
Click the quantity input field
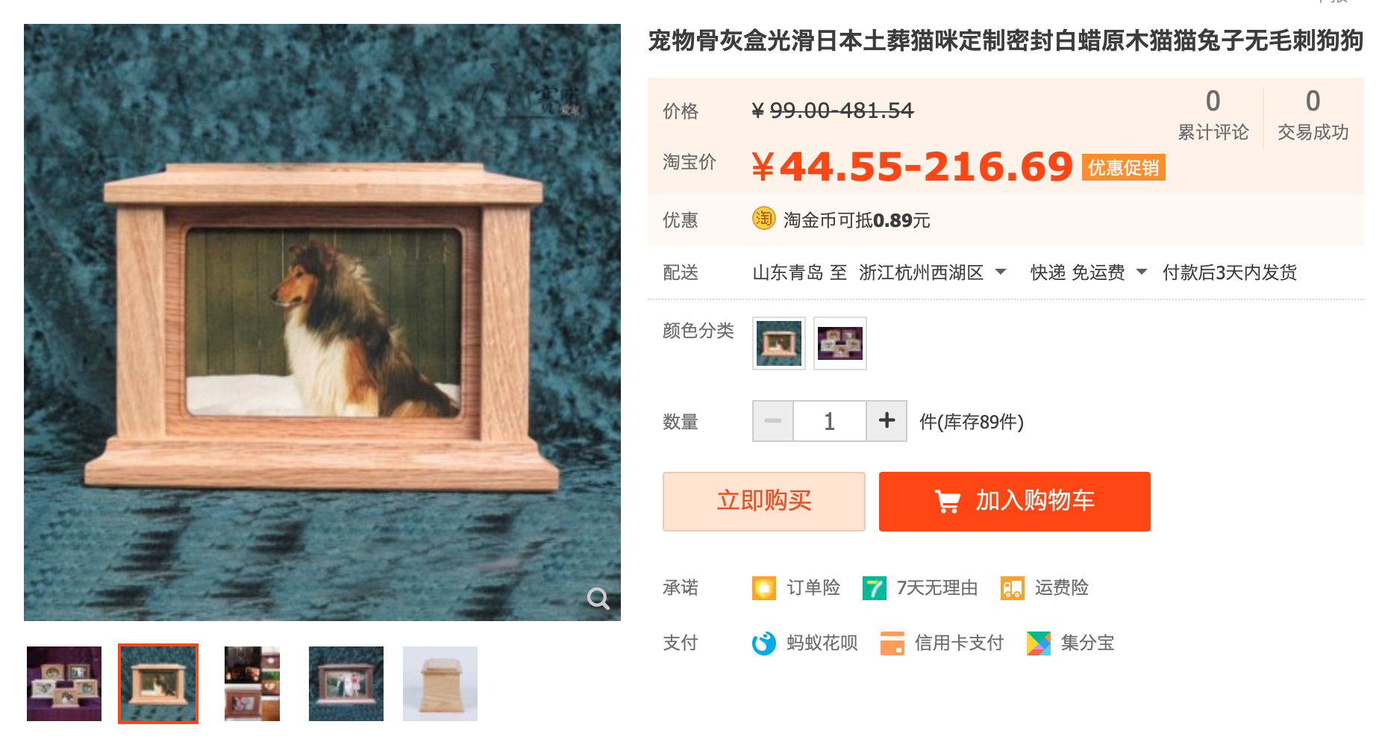pyautogui.click(x=830, y=421)
